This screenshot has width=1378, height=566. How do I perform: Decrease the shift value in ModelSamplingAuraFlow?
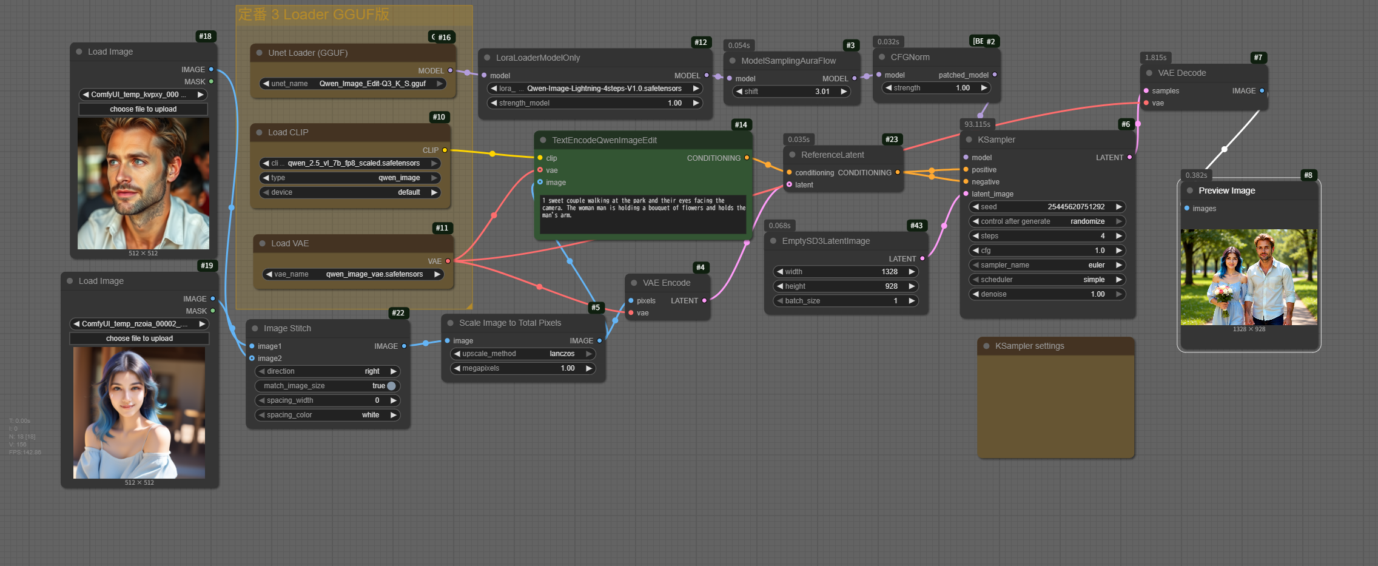coord(739,92)
